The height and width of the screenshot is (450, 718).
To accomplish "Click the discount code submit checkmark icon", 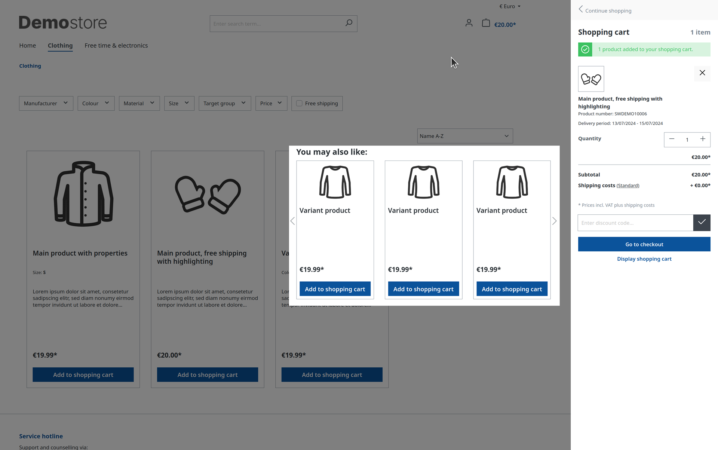I will pyautogui.click(x=702, y=223).
